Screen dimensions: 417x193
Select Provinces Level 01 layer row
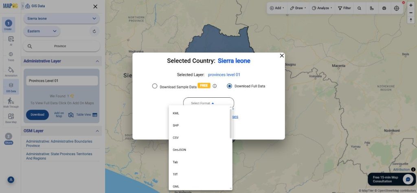pos(62,81)
